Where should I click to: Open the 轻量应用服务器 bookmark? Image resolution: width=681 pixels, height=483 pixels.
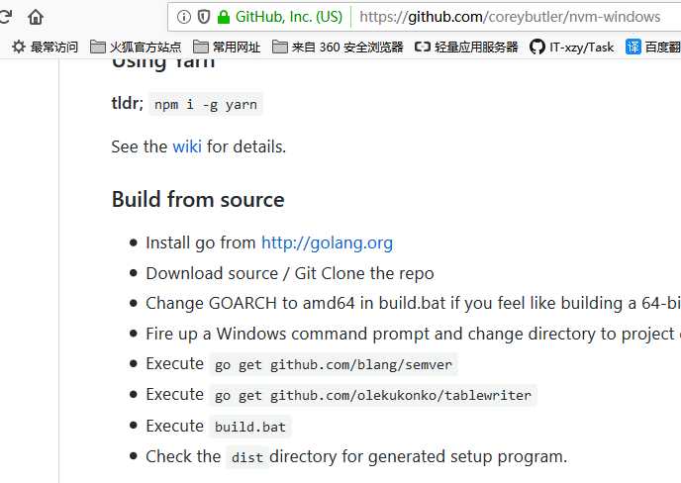pyautogui.click(x=466, y=47)
